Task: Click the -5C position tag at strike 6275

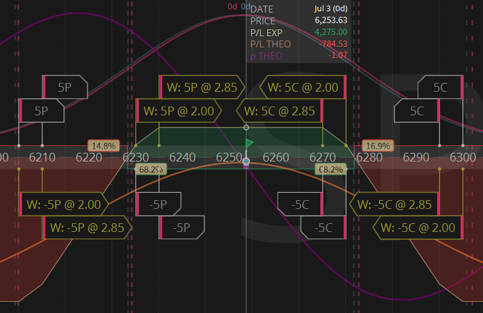Action: (x=323, y=228)
